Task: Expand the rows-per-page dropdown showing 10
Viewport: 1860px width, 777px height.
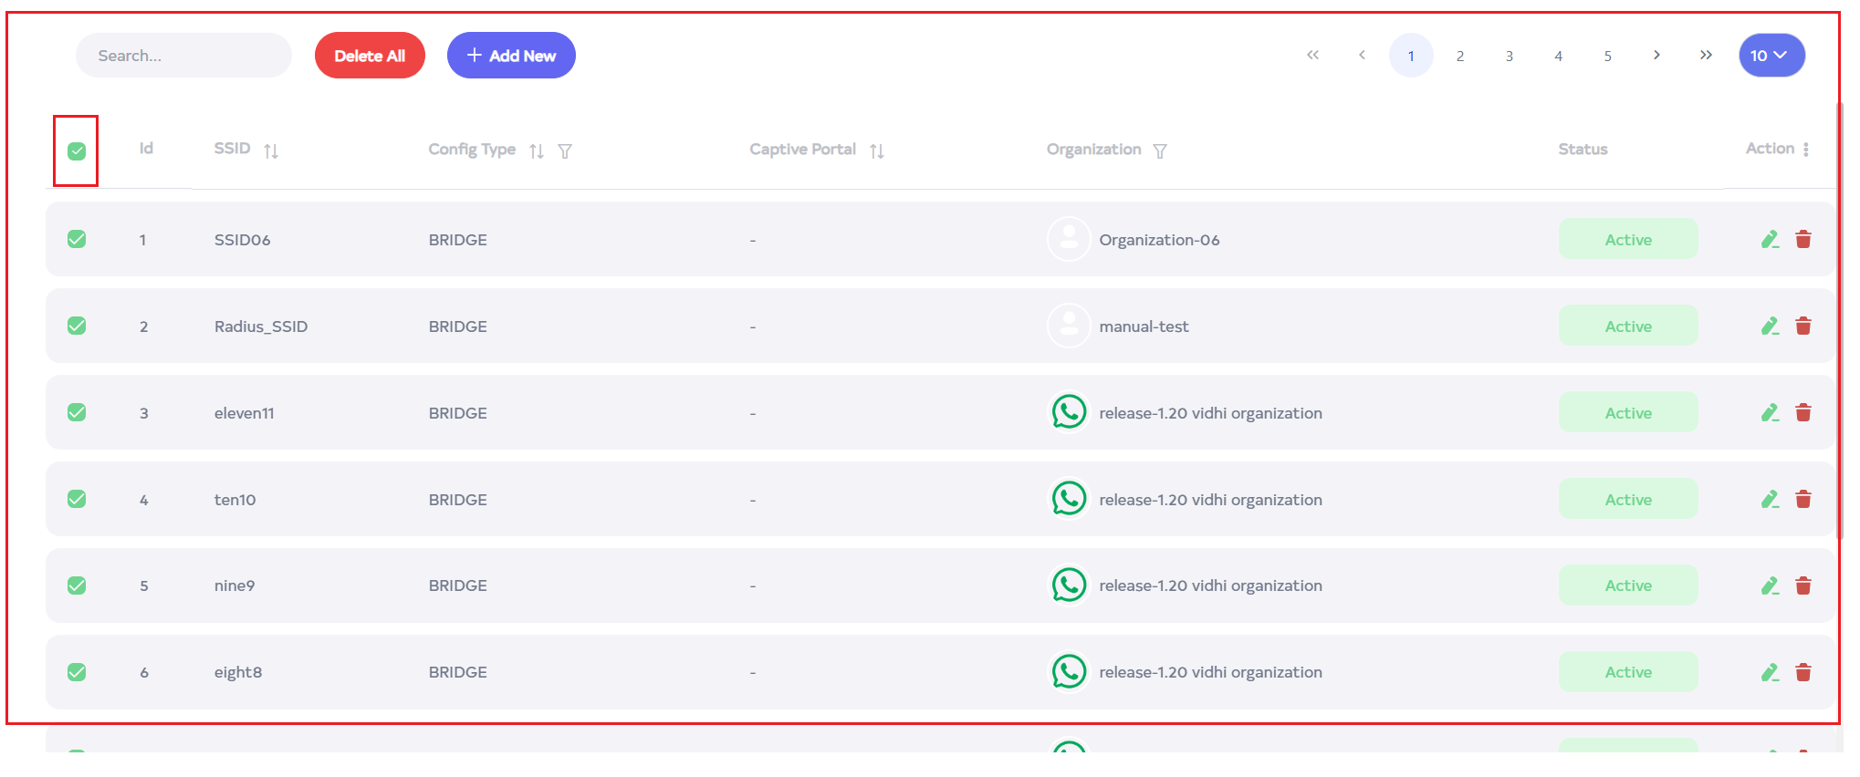Action: [1771, 56]
